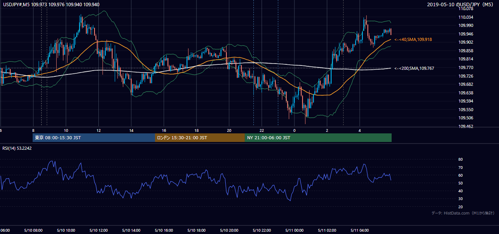Click the 5/11 02:00 bottom time label
The image size is (499, 234).
point(327,230)
